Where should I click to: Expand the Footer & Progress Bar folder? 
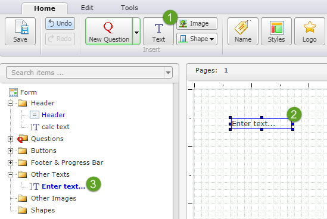(x=10, y=162)
